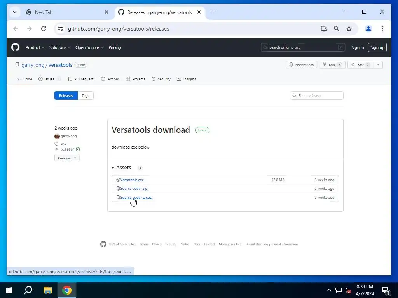
Task: Open the Terms footer link
Action: pyautogui.click(x=144, y=244)
